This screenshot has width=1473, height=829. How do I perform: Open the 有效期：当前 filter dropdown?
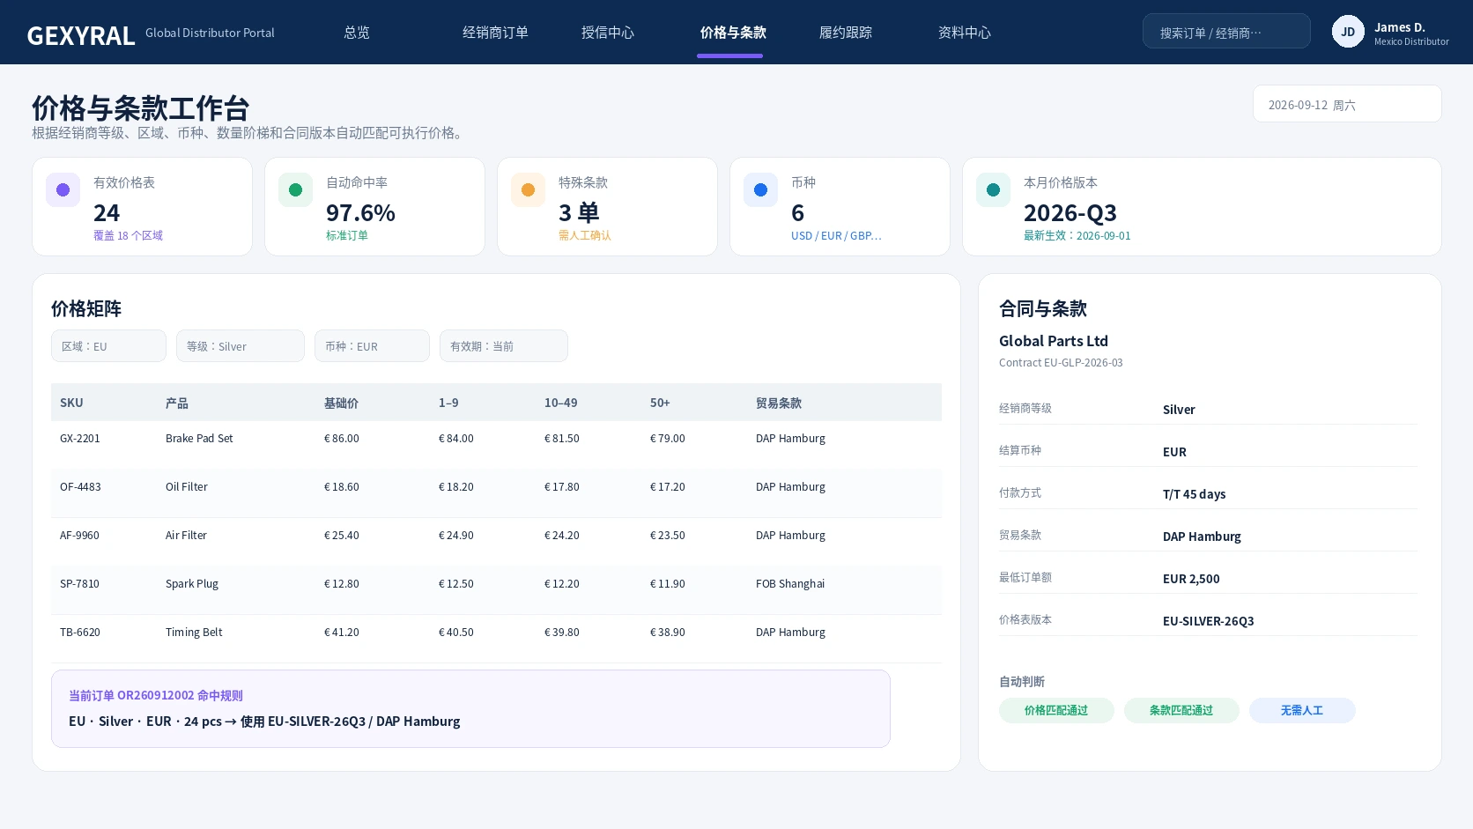[x=504, y=346]
